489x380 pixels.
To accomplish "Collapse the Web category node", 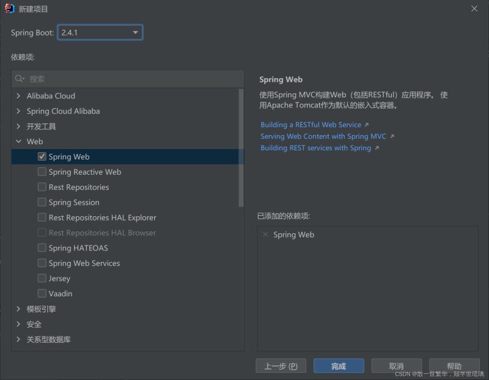I will pos(18,142).
